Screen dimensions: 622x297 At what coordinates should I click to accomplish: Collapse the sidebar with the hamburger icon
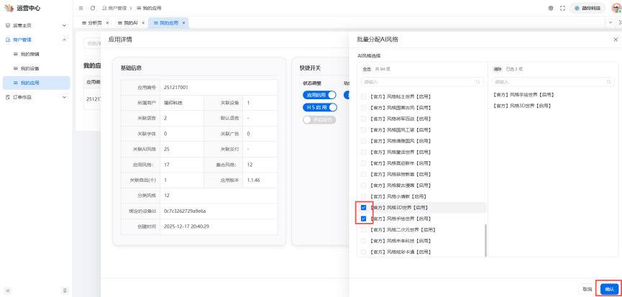point(81,8)
